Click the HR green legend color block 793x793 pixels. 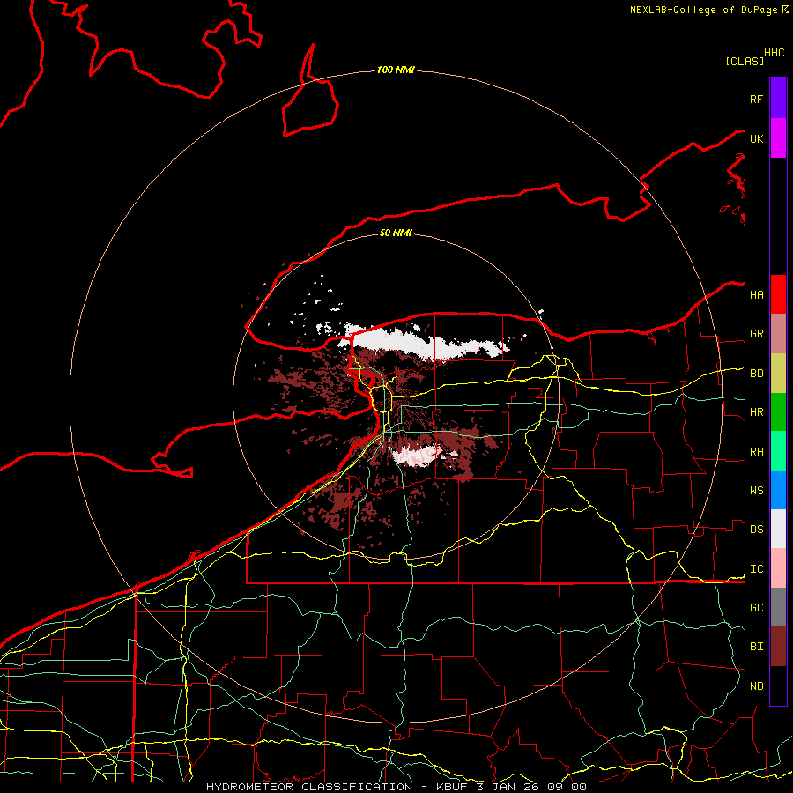pyautogui.click(x=778, y=412)
